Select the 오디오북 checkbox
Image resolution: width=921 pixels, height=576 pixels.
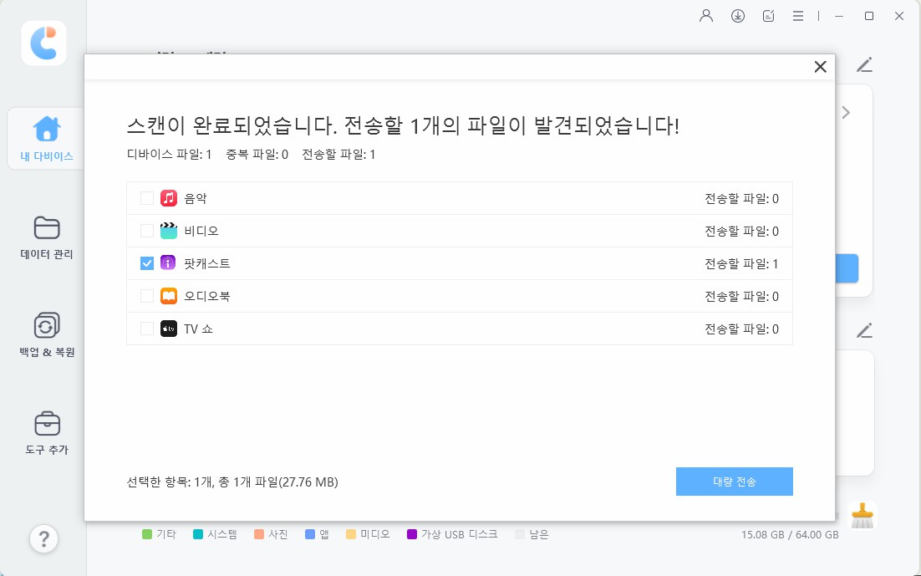[147, 296]
